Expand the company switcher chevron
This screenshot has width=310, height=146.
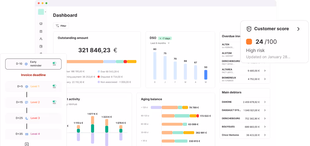pos(45,12)
